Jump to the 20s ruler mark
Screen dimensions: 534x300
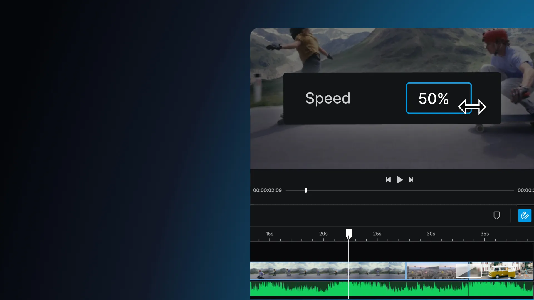[x=323, y=239]
